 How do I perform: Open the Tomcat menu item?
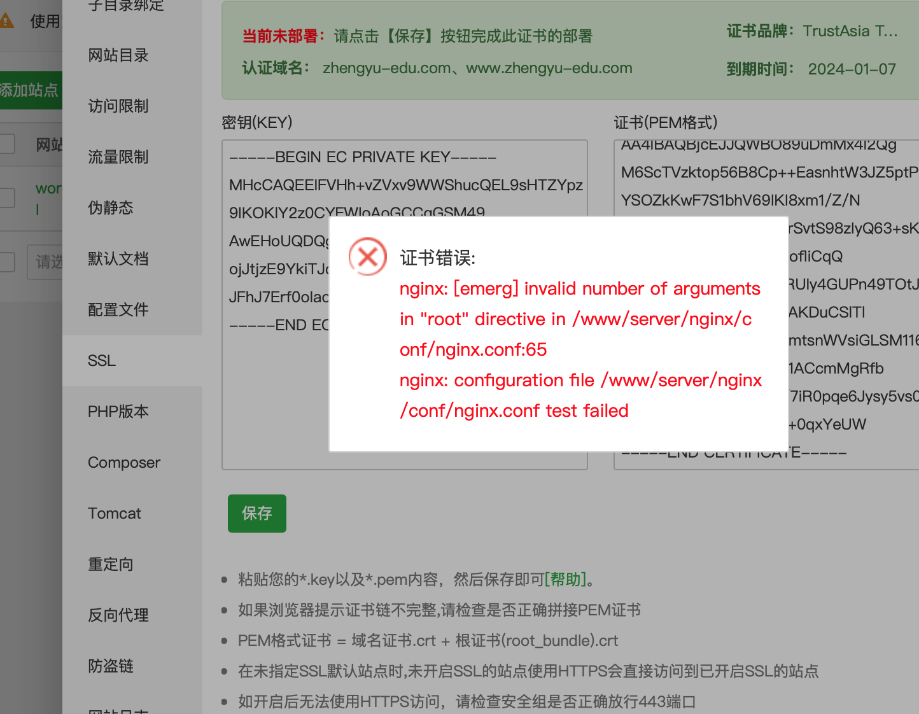pos(115,513)
